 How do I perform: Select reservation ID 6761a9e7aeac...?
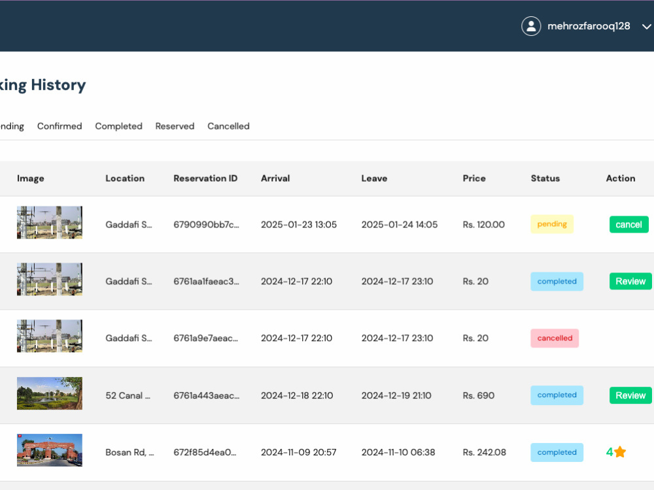[205, 338]
